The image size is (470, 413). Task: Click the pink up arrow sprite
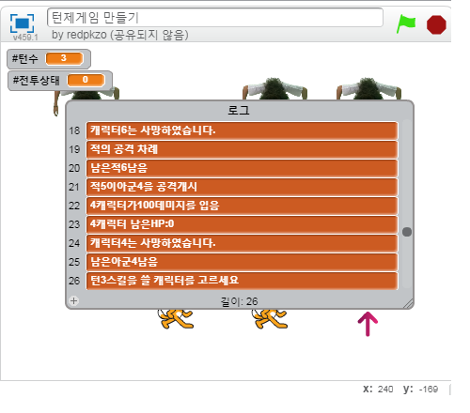pos(368,324)
